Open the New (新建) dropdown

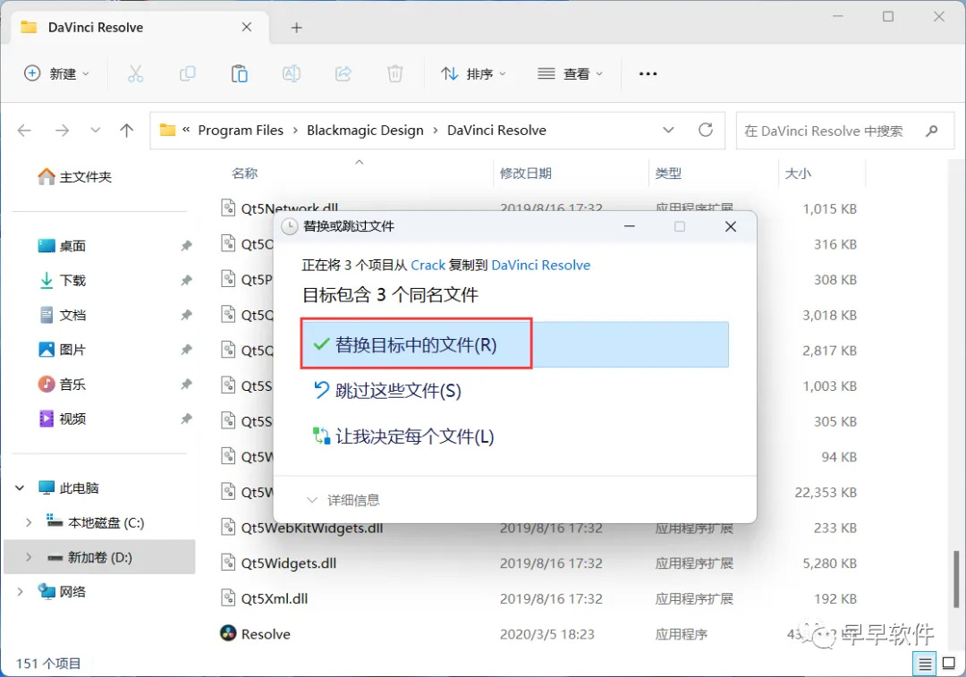click(56, 74)
